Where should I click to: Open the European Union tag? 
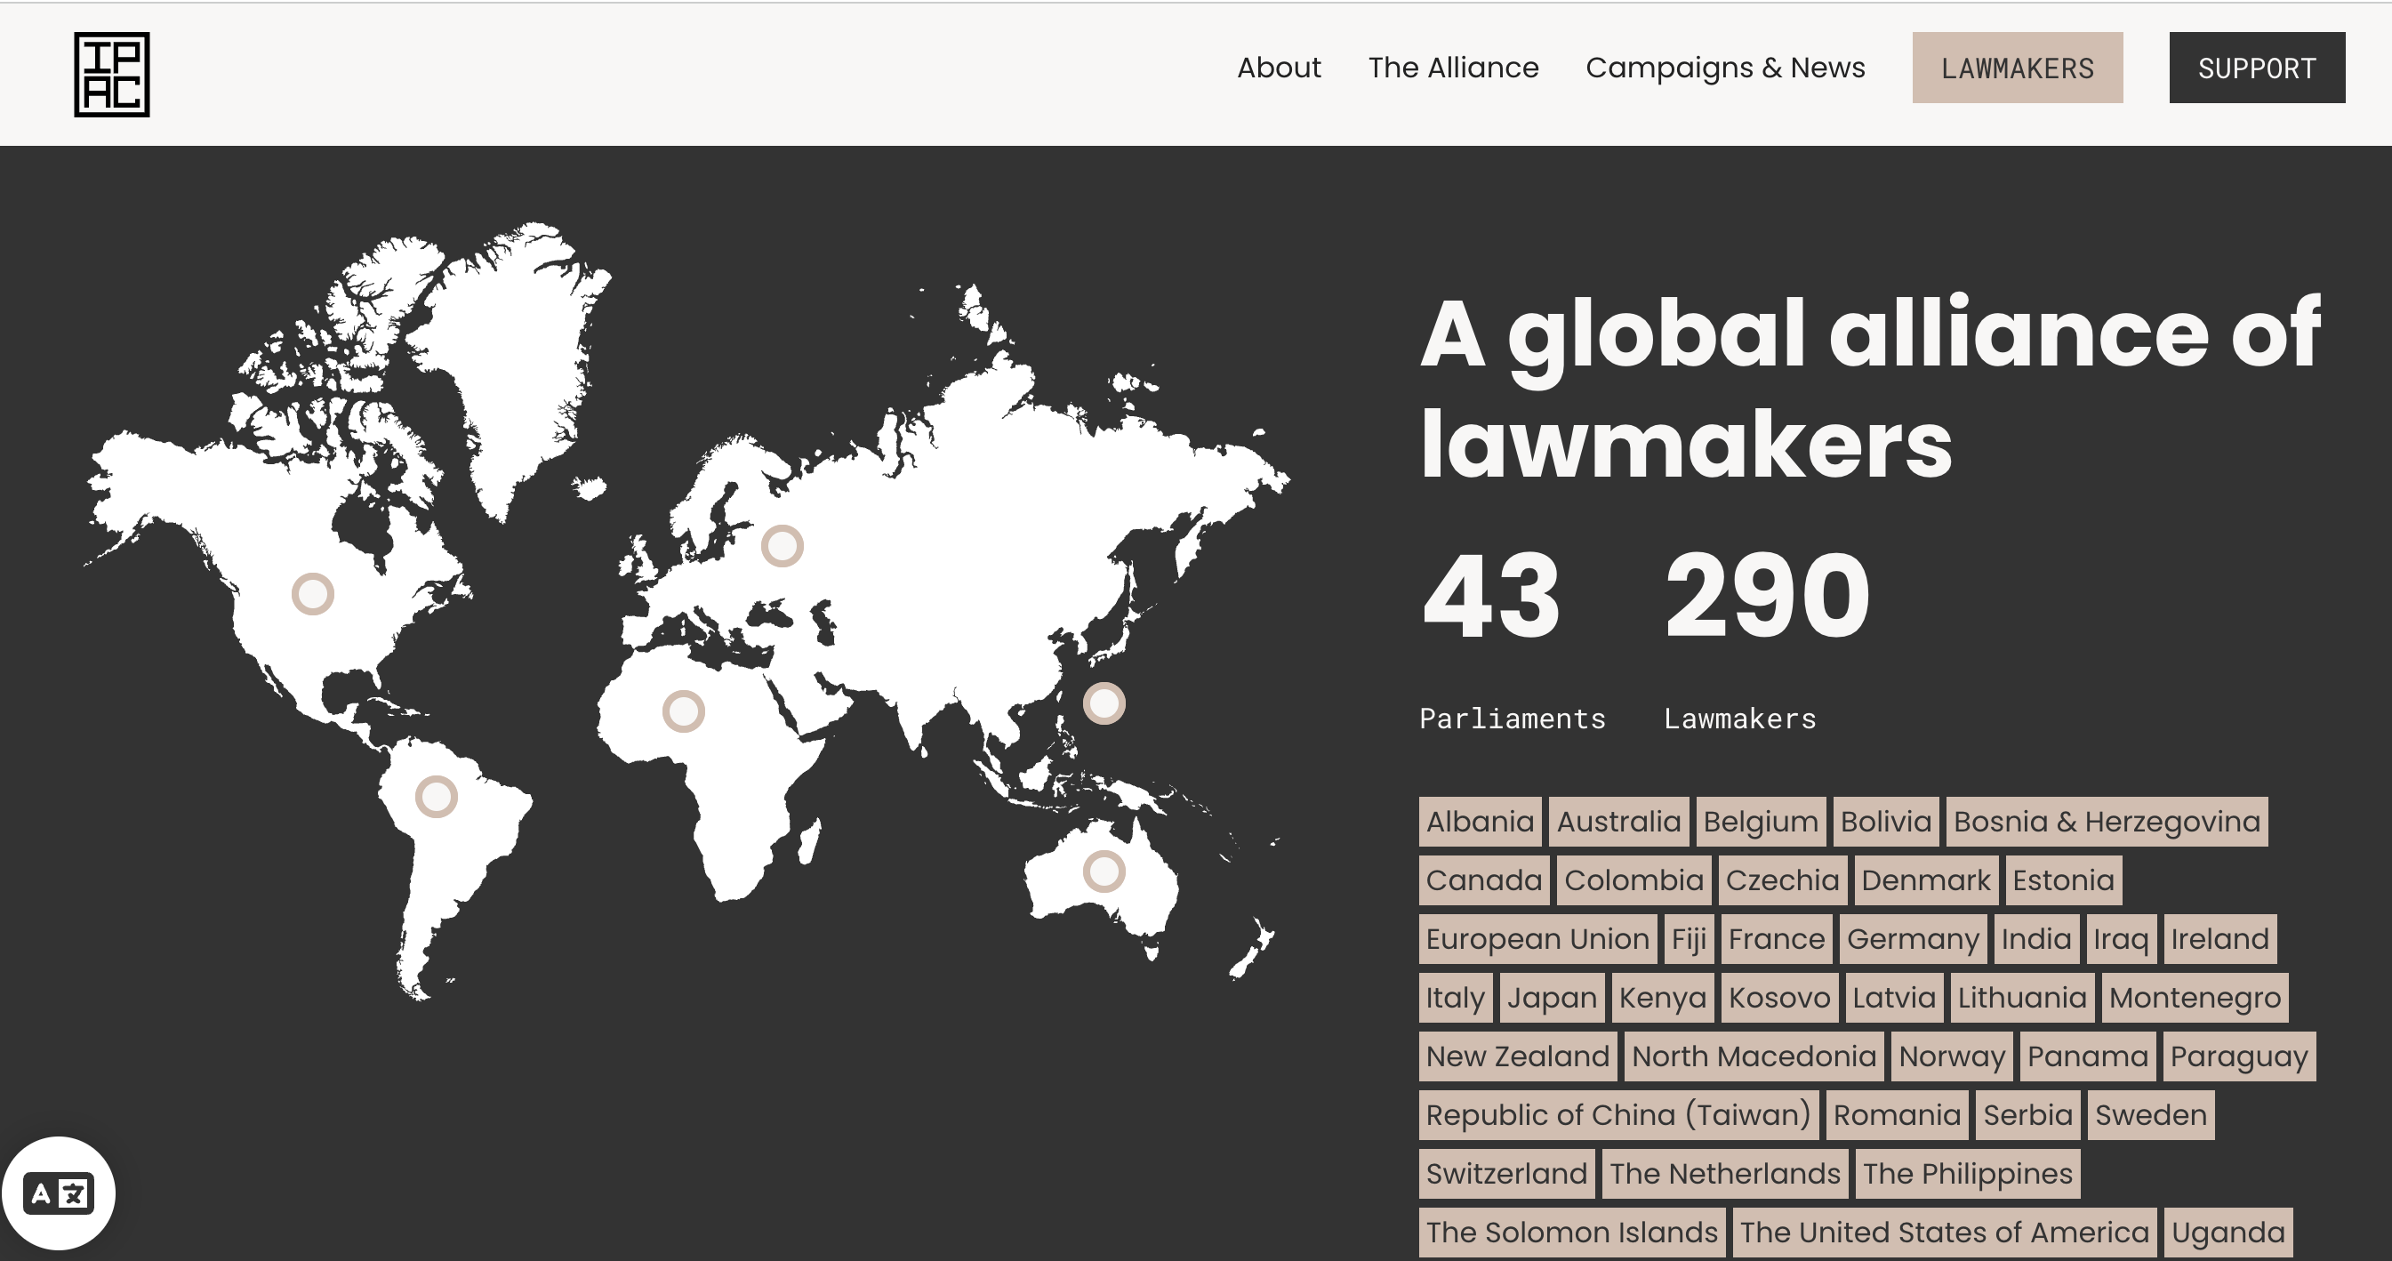(1537, 938)
